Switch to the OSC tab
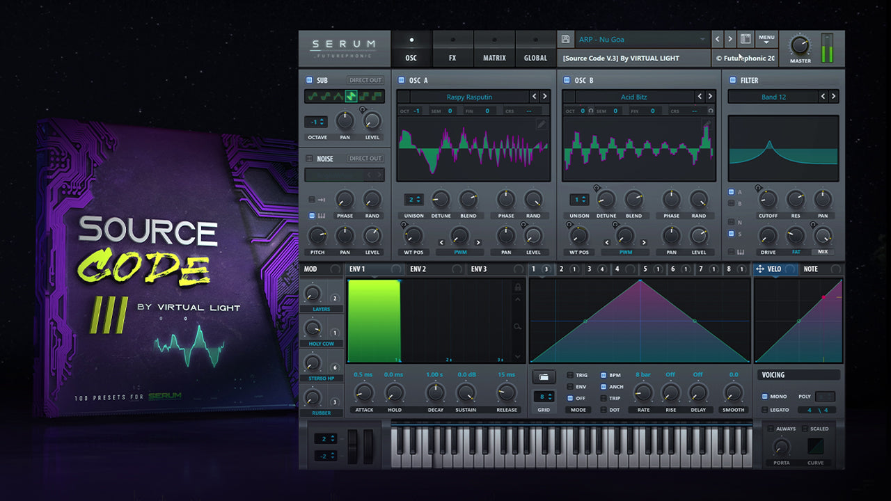Screen dimensions: 891x501 (x=411, y=49)
